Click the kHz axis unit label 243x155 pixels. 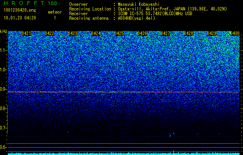(x=3, y=31)
